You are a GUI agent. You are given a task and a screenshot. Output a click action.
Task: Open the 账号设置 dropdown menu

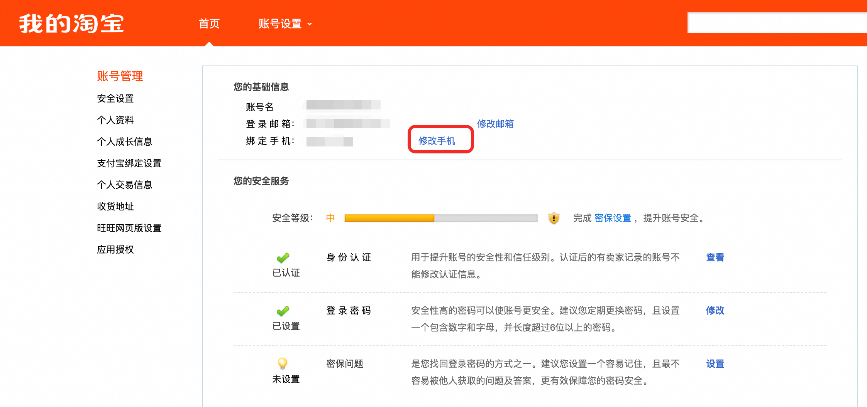(285, 24)
